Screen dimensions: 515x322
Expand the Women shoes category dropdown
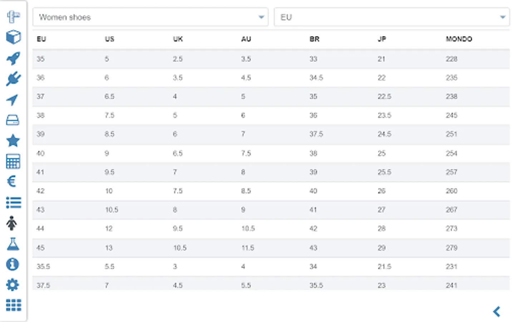pyautogui.click(x=150, y=17)
